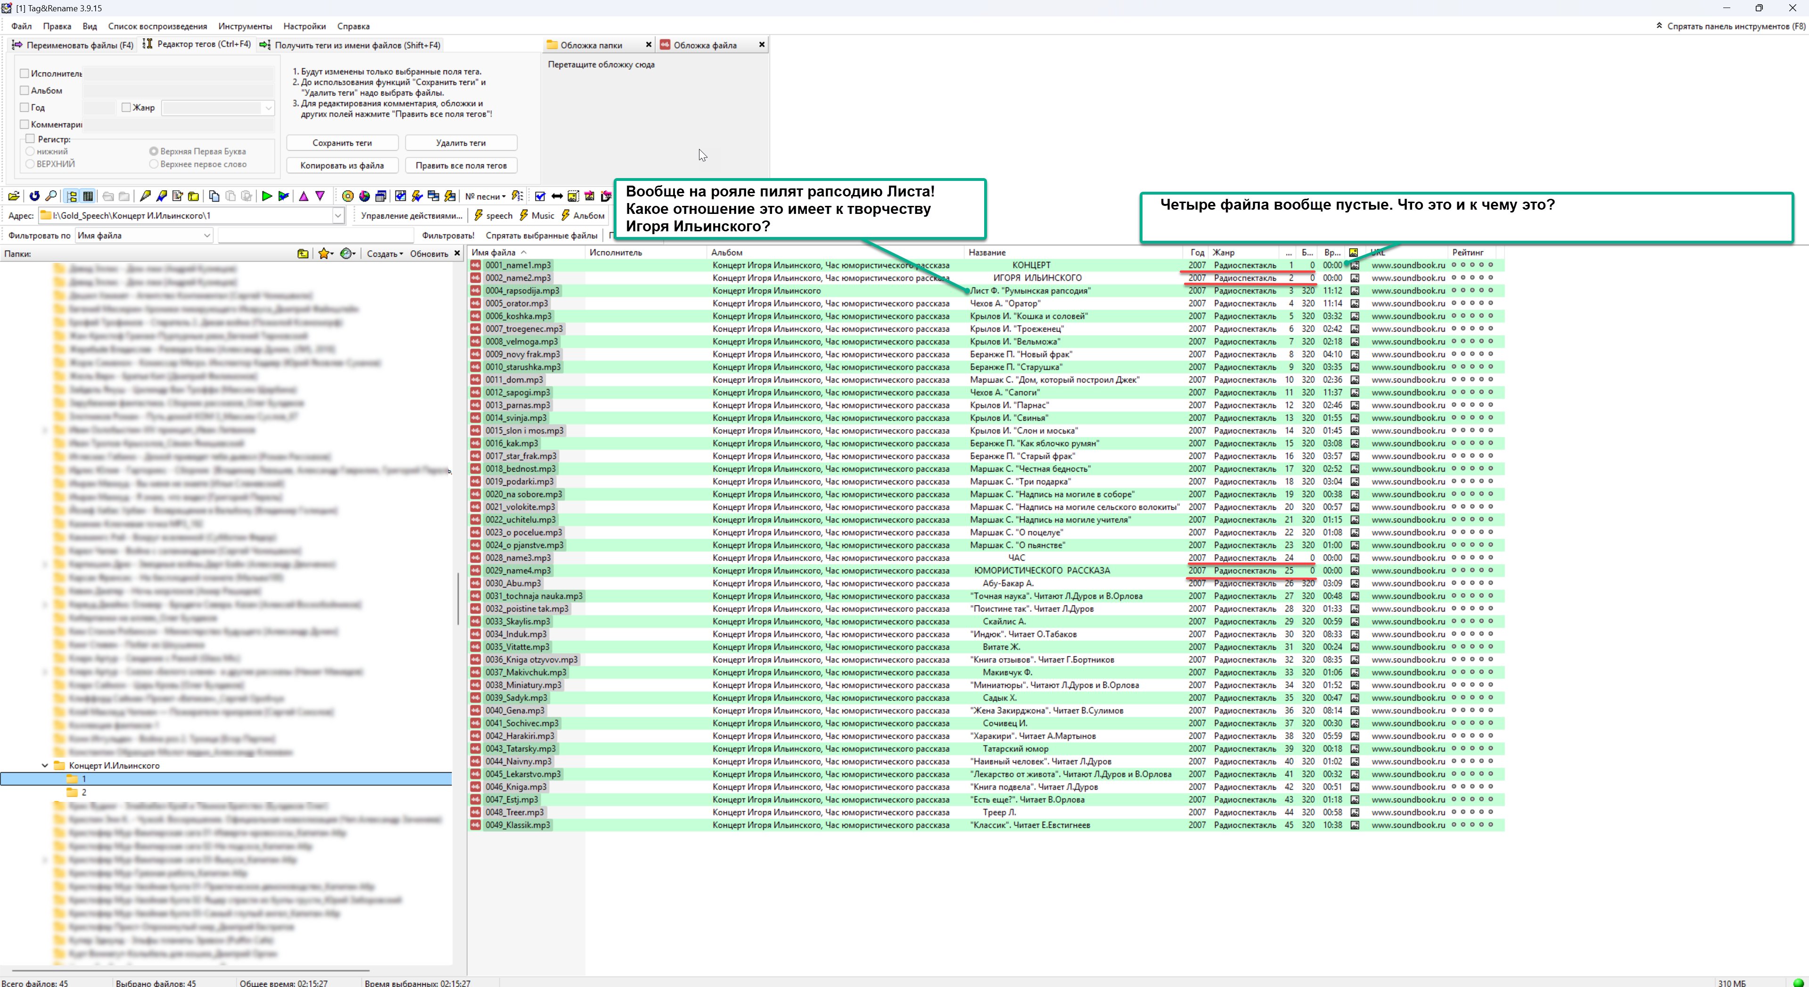Click the Сохранить теги button

342,142
